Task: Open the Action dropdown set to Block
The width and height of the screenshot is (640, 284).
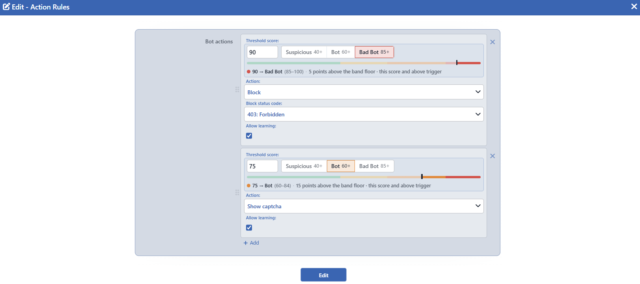Action: tap(364, 92)
